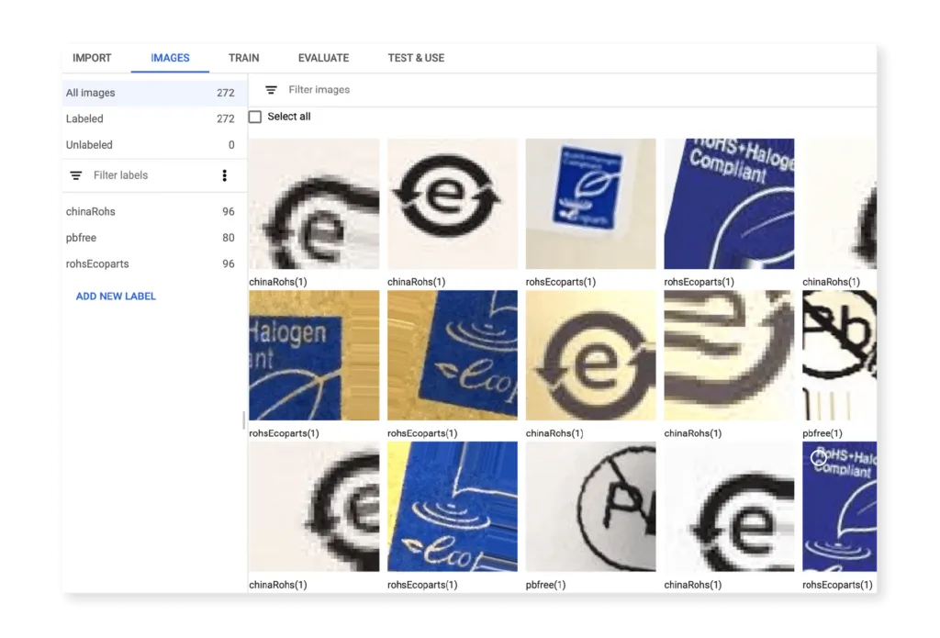Switch to the TRAIN tab
The image size is (940, 638).
tap(243, 57)
